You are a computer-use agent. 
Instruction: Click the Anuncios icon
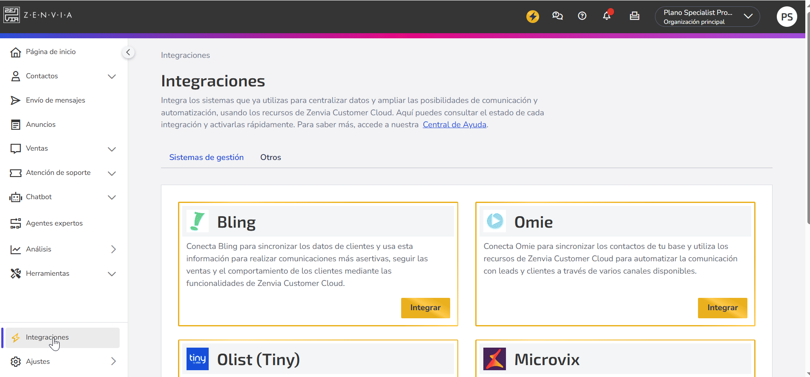click(16, 125)
